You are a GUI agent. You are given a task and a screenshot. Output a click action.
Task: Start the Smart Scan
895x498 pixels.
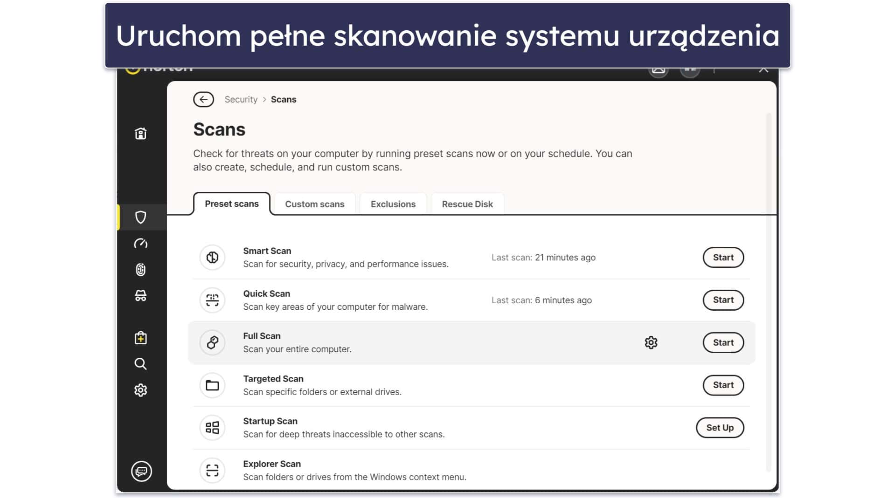coord(723,257)
